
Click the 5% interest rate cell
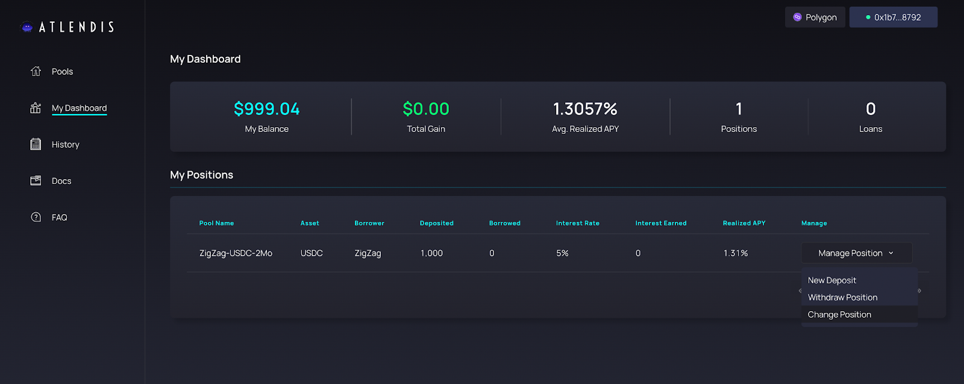[562, 253]
